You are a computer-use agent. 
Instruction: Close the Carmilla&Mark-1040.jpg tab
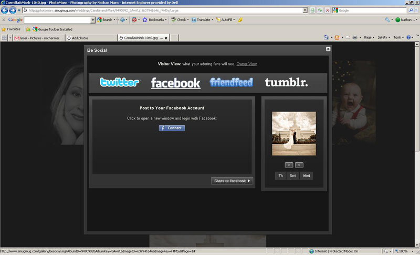166,38
